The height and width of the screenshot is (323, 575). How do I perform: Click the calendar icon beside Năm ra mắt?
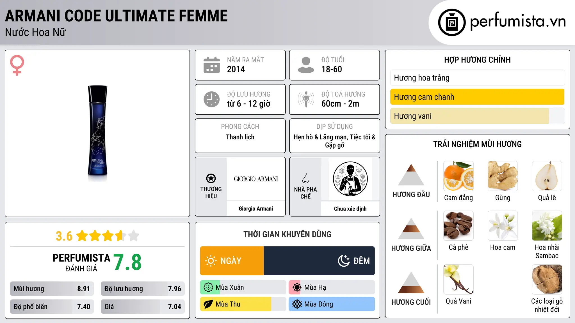click(x=212, y=65)
